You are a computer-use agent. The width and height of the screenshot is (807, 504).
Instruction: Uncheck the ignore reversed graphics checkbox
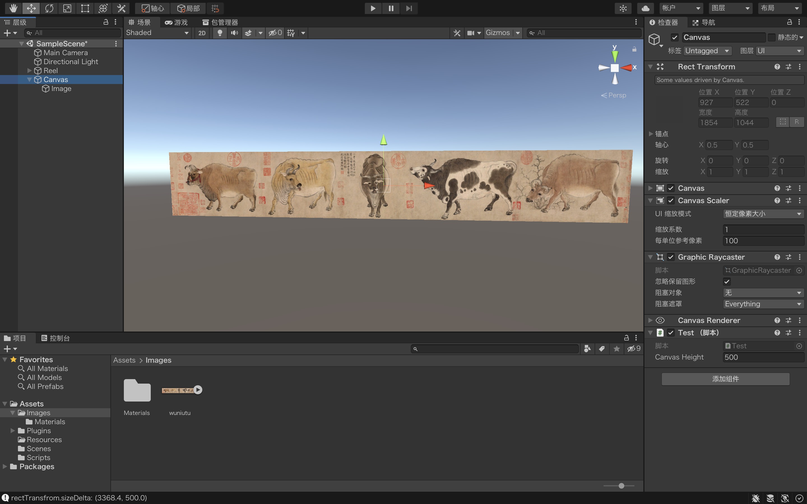727,281
